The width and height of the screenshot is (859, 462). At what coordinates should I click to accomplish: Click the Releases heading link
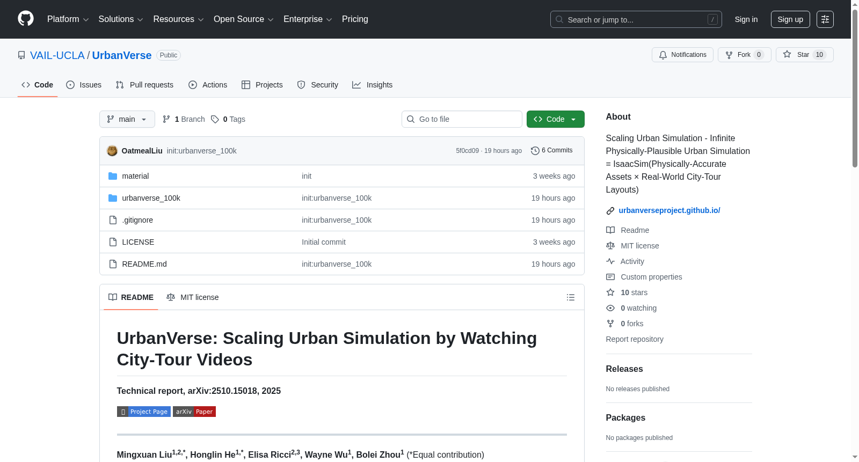[624, 369]
